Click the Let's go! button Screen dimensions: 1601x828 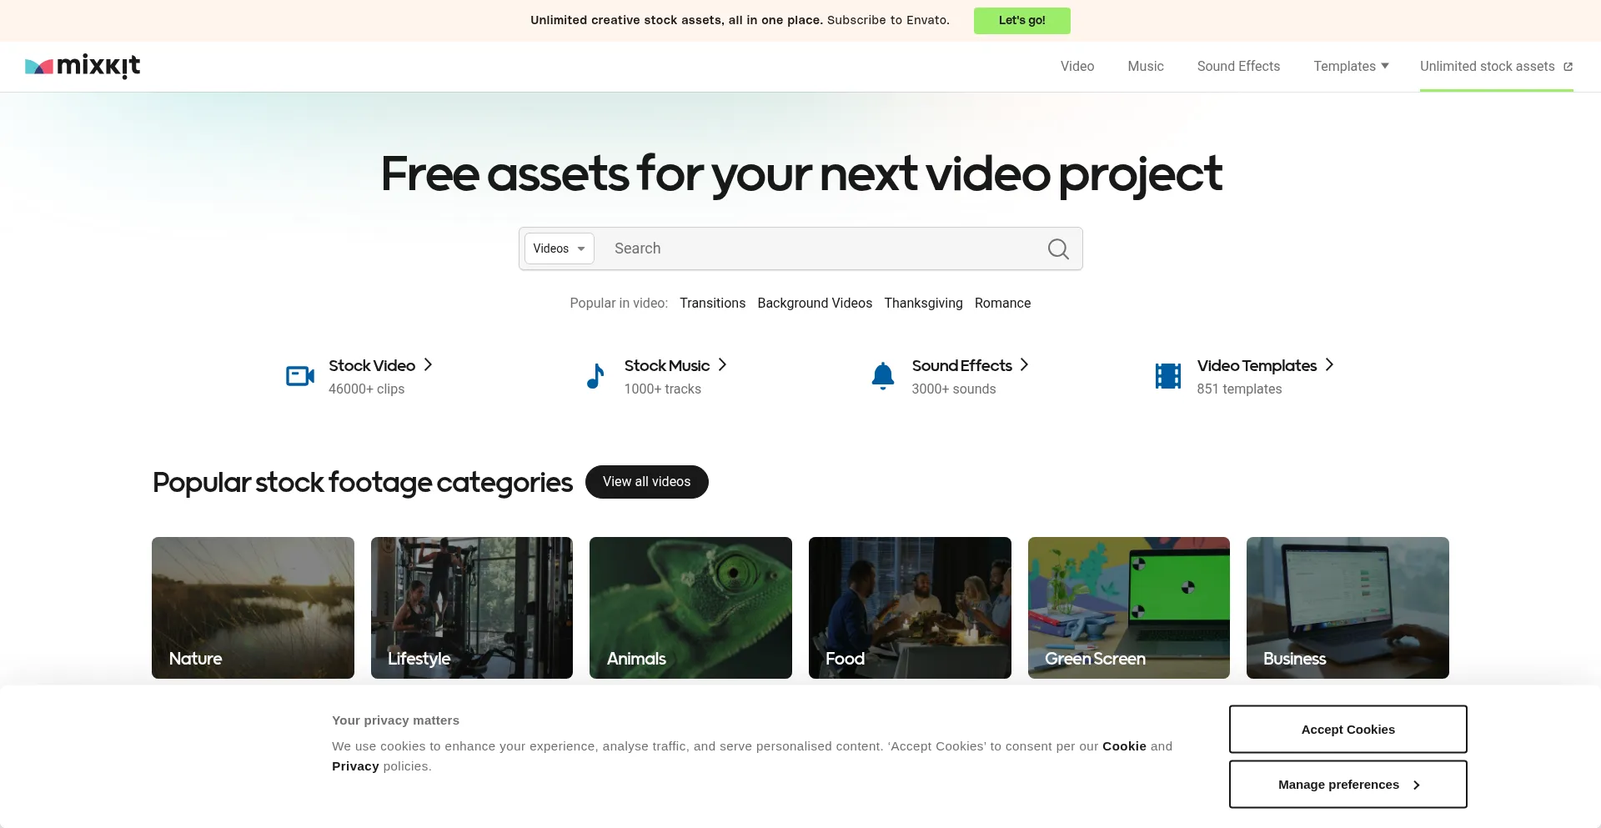point(1022,20)
